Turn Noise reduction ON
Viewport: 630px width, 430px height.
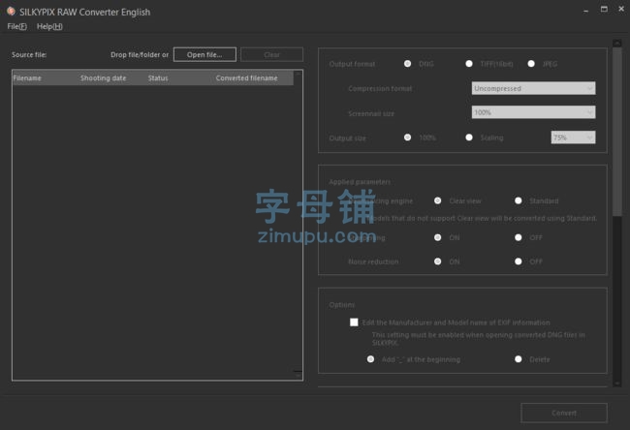coord(437,261)
